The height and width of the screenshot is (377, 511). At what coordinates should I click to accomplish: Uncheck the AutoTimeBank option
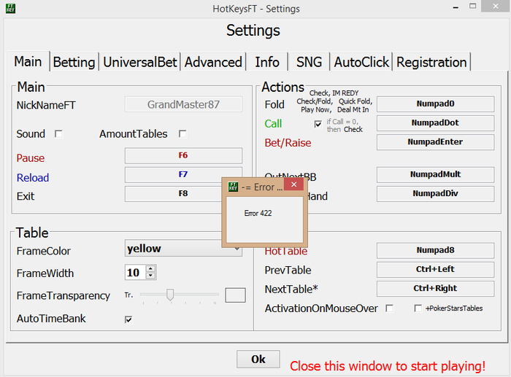click(x=128, y=319)
